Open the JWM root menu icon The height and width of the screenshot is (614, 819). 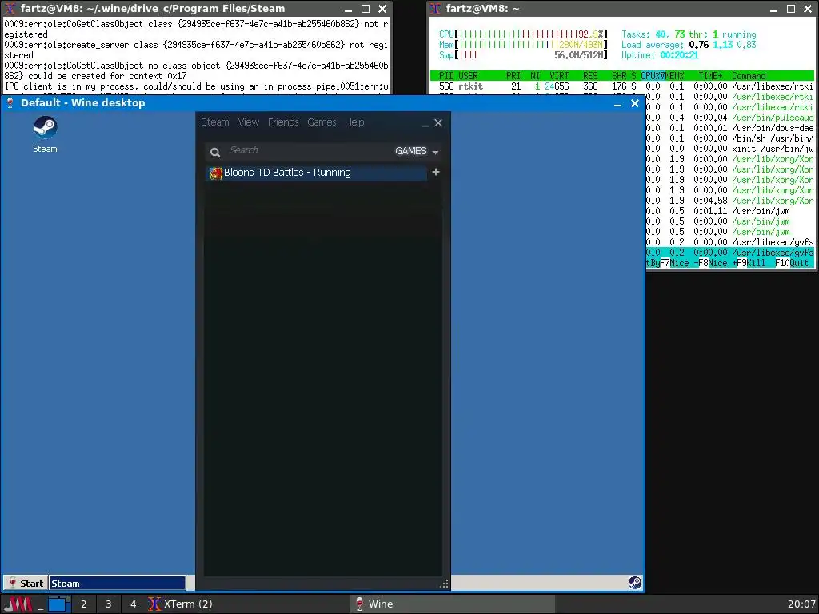click(x=18, y=604)
